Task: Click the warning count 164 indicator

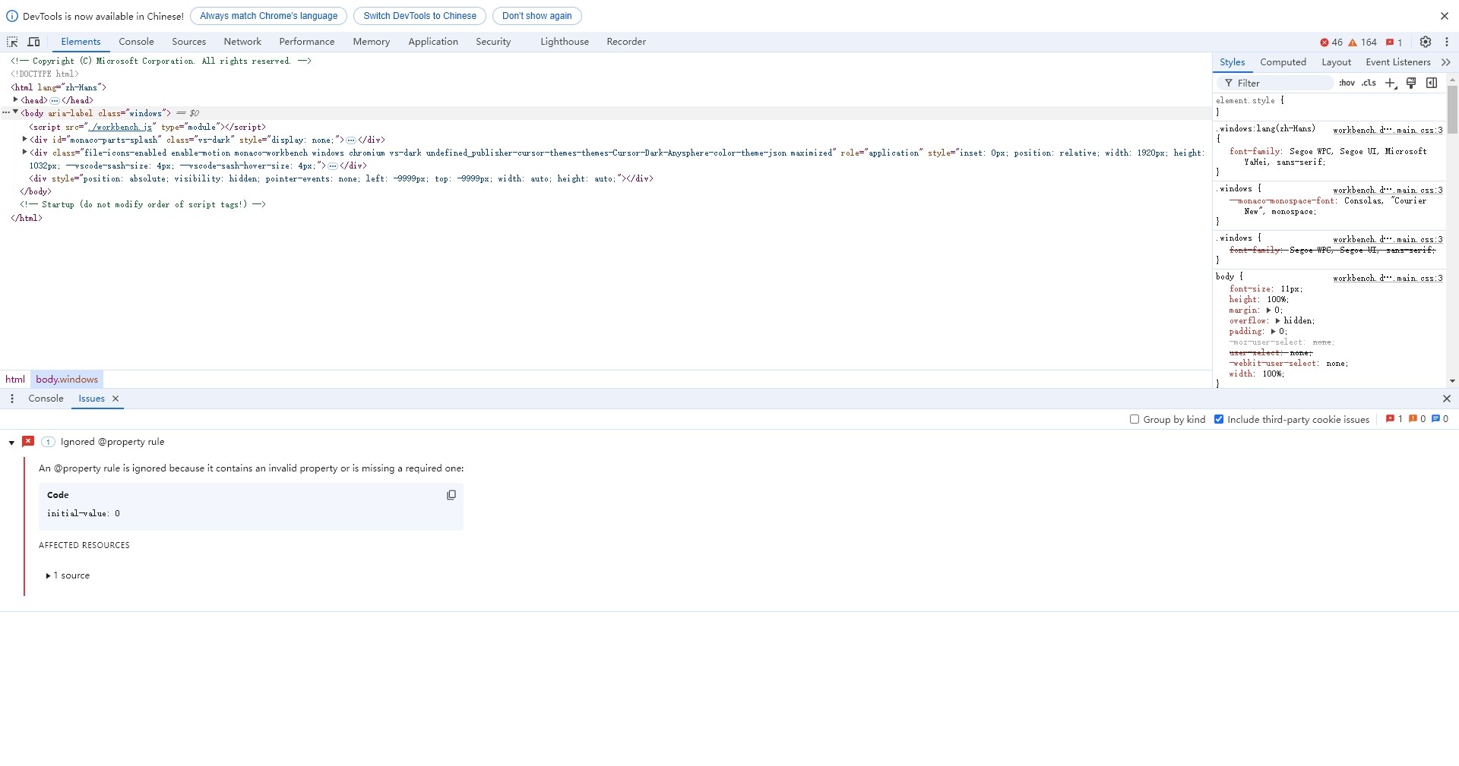Action: pyautogui.click(x=1362, y=43)
